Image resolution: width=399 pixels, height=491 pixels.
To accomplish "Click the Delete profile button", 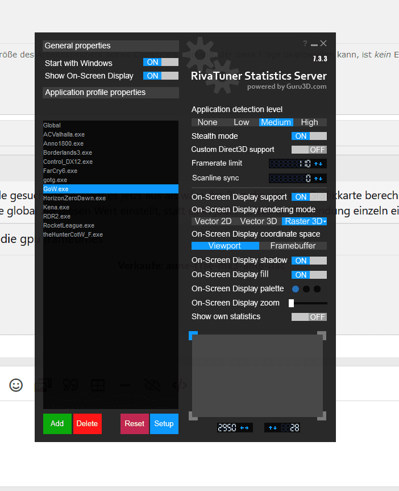I will (88, 424).
